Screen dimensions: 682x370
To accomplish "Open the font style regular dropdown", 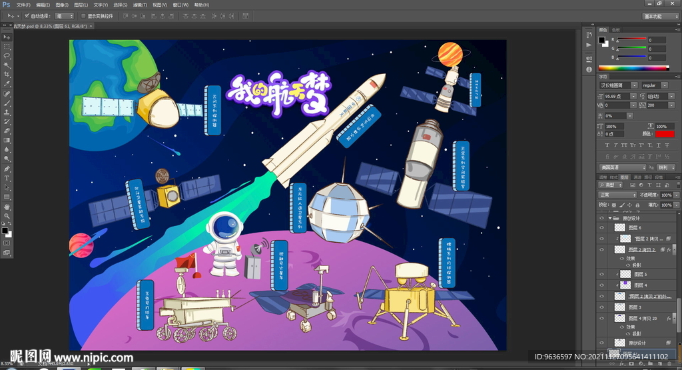I will pyautogui.click(x=665, y=85).
